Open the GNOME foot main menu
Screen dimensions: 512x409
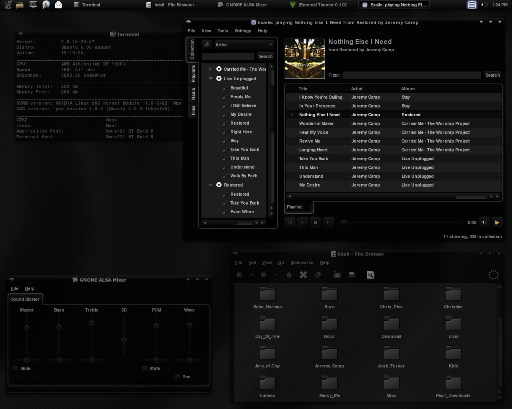[x=7, y=5]
